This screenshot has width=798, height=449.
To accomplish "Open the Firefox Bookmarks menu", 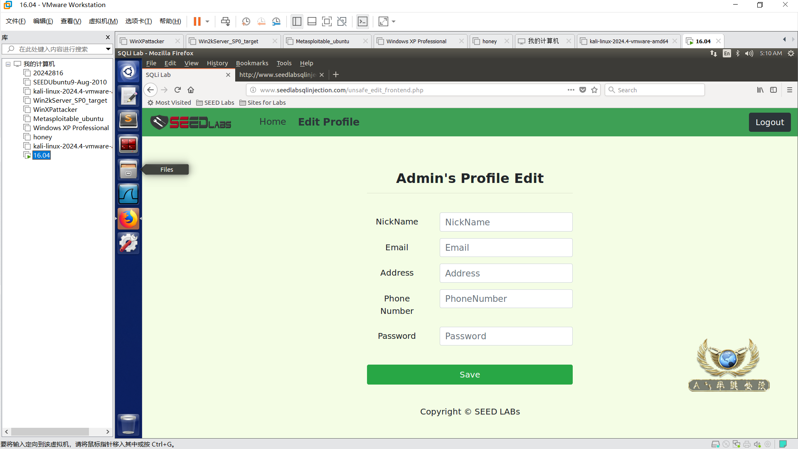I will point(252,63).
